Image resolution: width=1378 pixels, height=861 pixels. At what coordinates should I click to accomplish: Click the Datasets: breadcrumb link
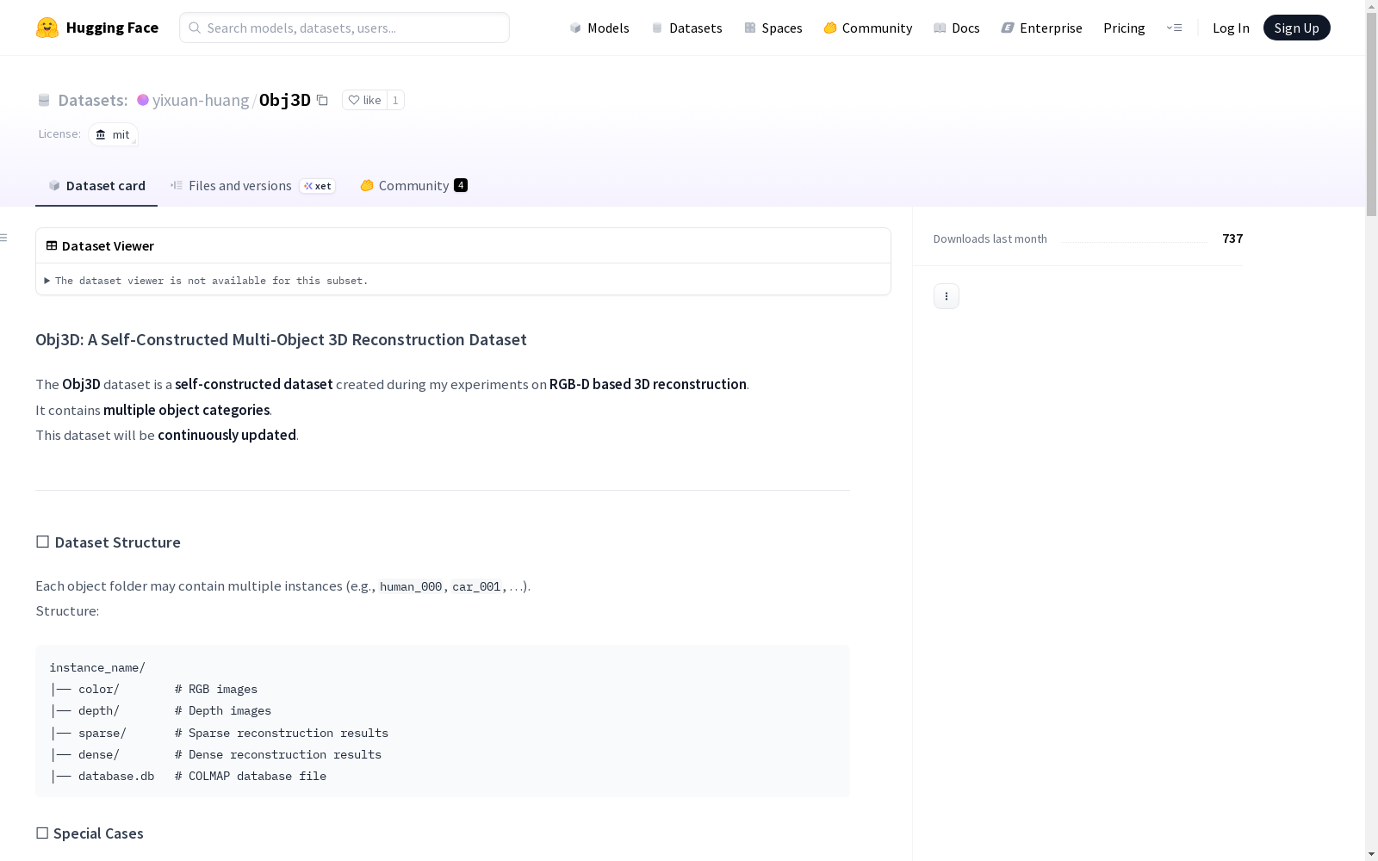[92, 100]
